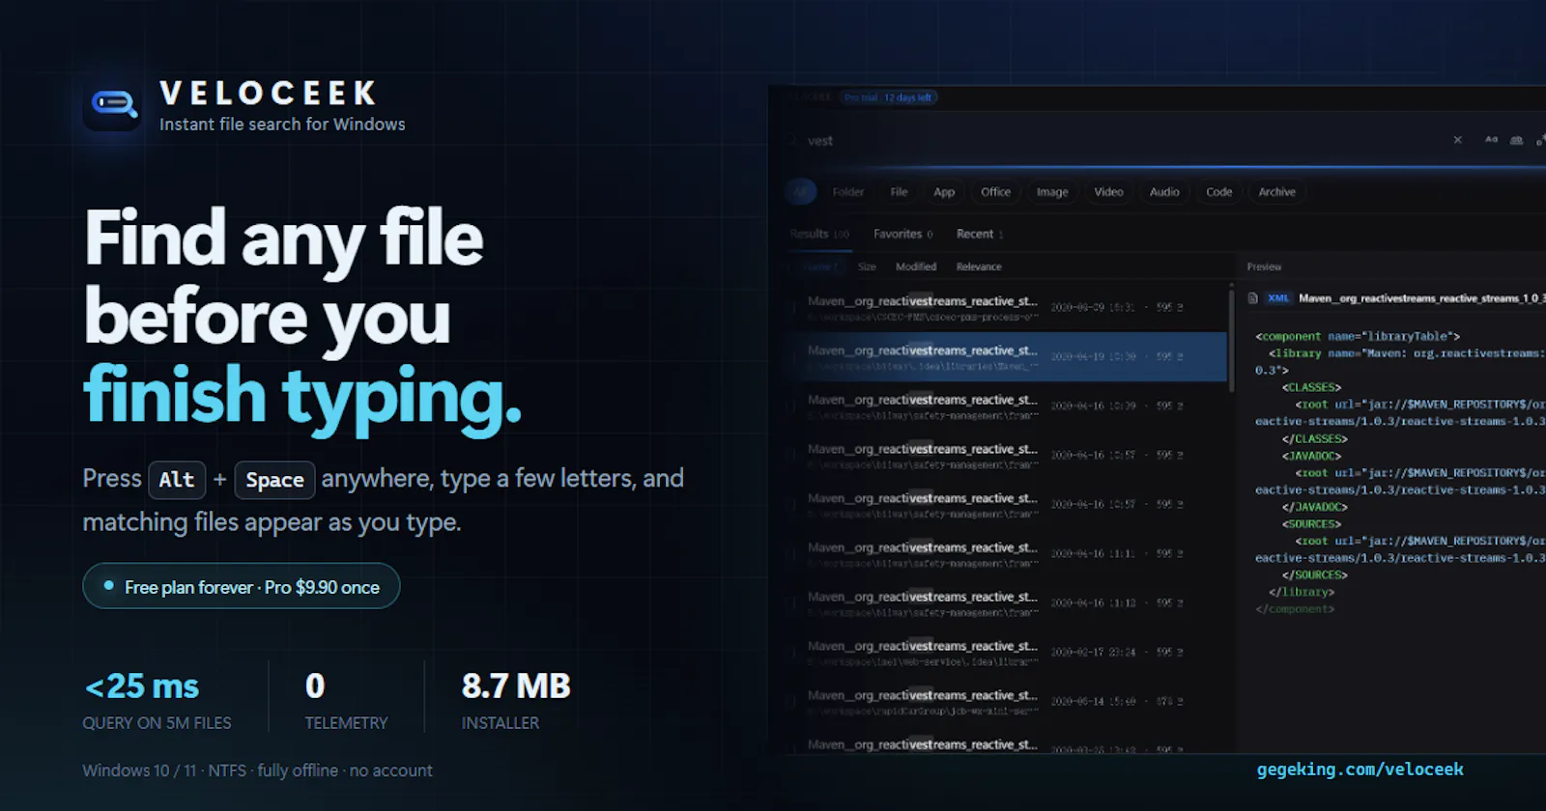This screenshot has height=811, width=1546.
Task: Open the Recent tab
Action: coord(980,234)
